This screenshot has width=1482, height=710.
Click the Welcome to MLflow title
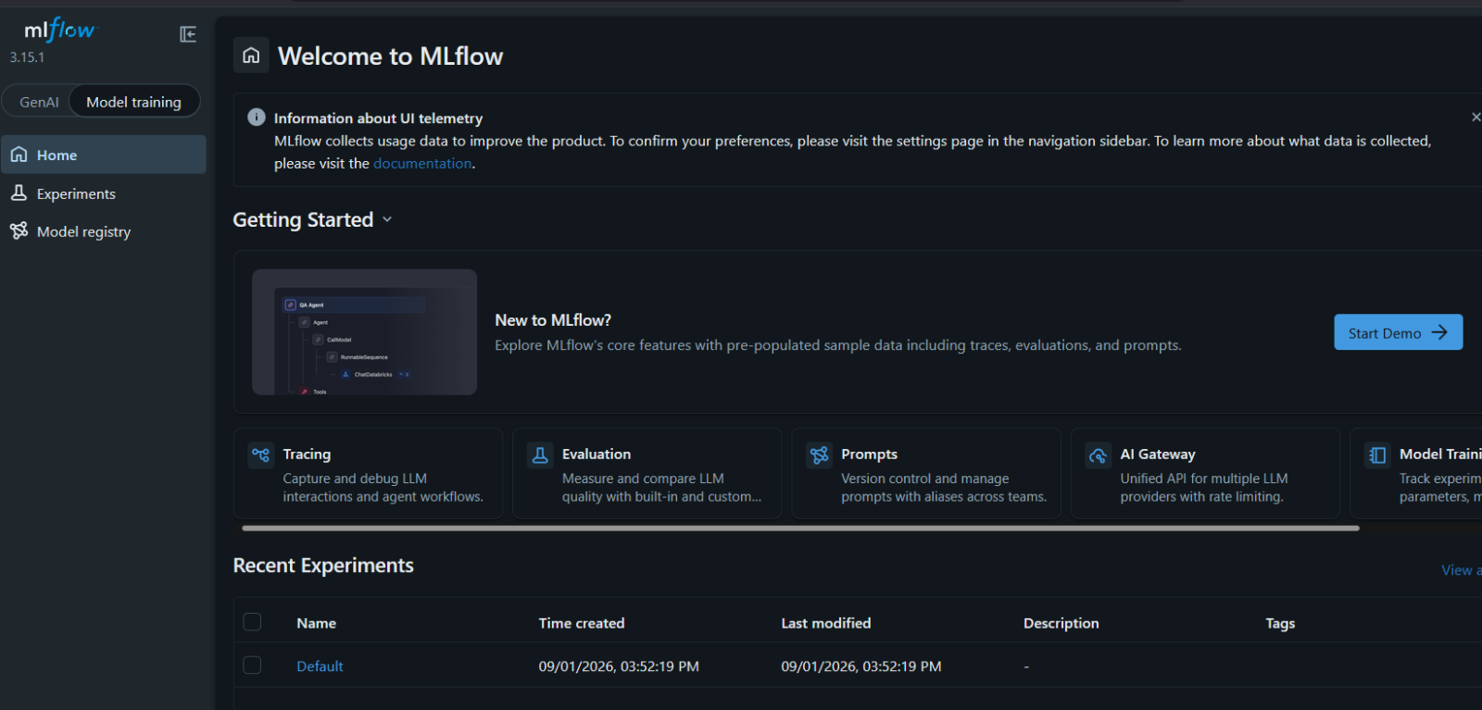390,56
